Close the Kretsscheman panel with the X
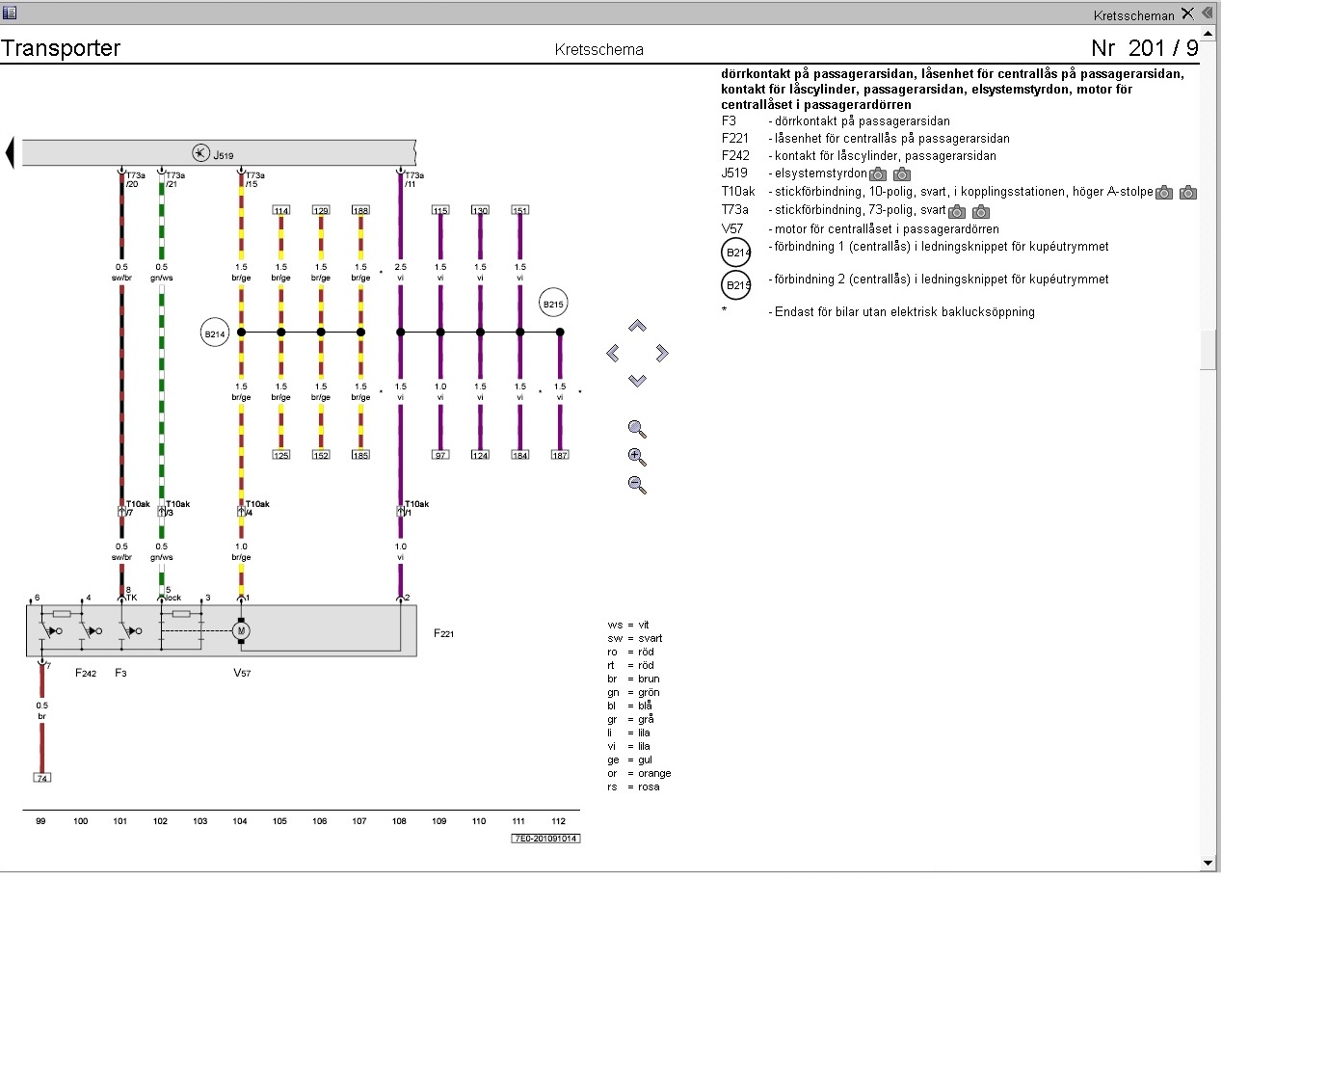Viewport: 1328px width, 1066px height. pyautogui.click(x=1187, y=13)
